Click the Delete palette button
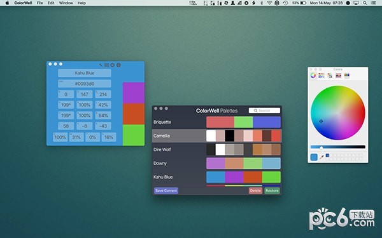Image resolution: width=382 pixels, height=238 pixels. [x=255, y=190]
